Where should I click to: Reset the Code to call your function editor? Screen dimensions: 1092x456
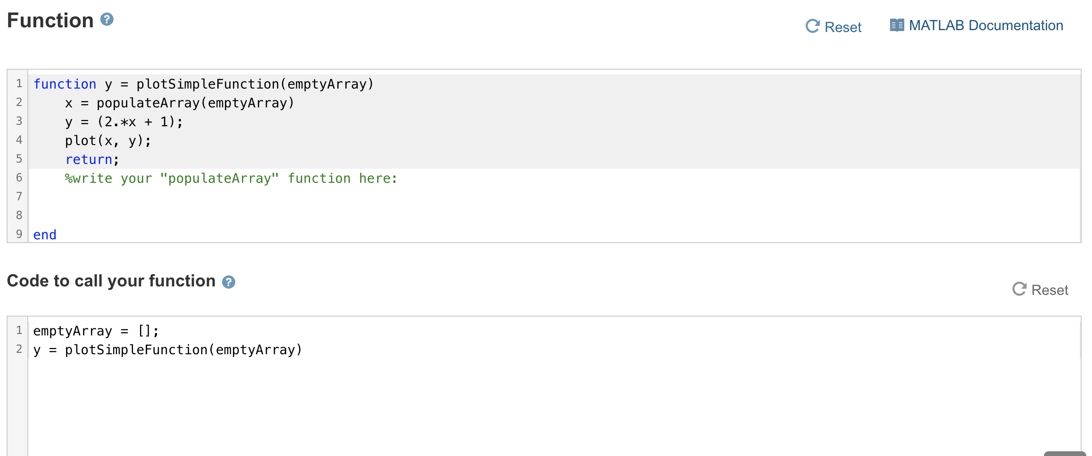(1040, 289)
